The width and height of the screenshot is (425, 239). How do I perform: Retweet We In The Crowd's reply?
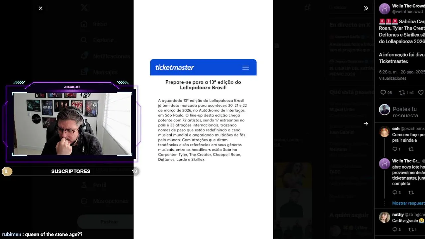(x=411, y=193)
